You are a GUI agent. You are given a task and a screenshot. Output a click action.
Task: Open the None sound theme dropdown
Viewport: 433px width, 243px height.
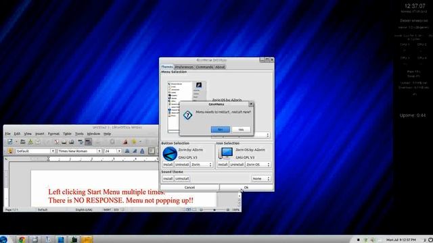click(x=261, y=178)
